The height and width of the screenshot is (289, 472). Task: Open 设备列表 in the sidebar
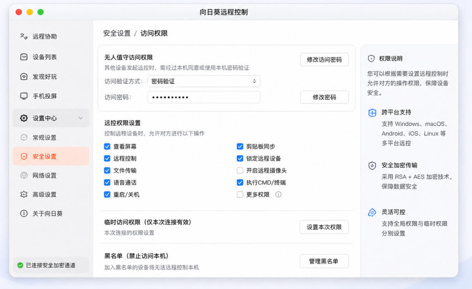pos(51,57)
